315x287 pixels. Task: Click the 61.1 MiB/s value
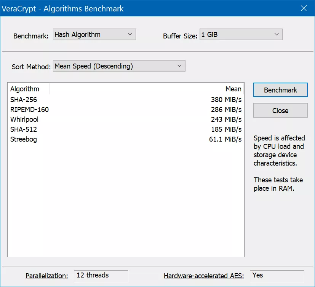[225, 139]
